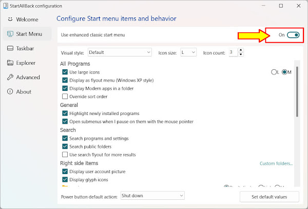Open the Welcome page

tap(27, 20)
